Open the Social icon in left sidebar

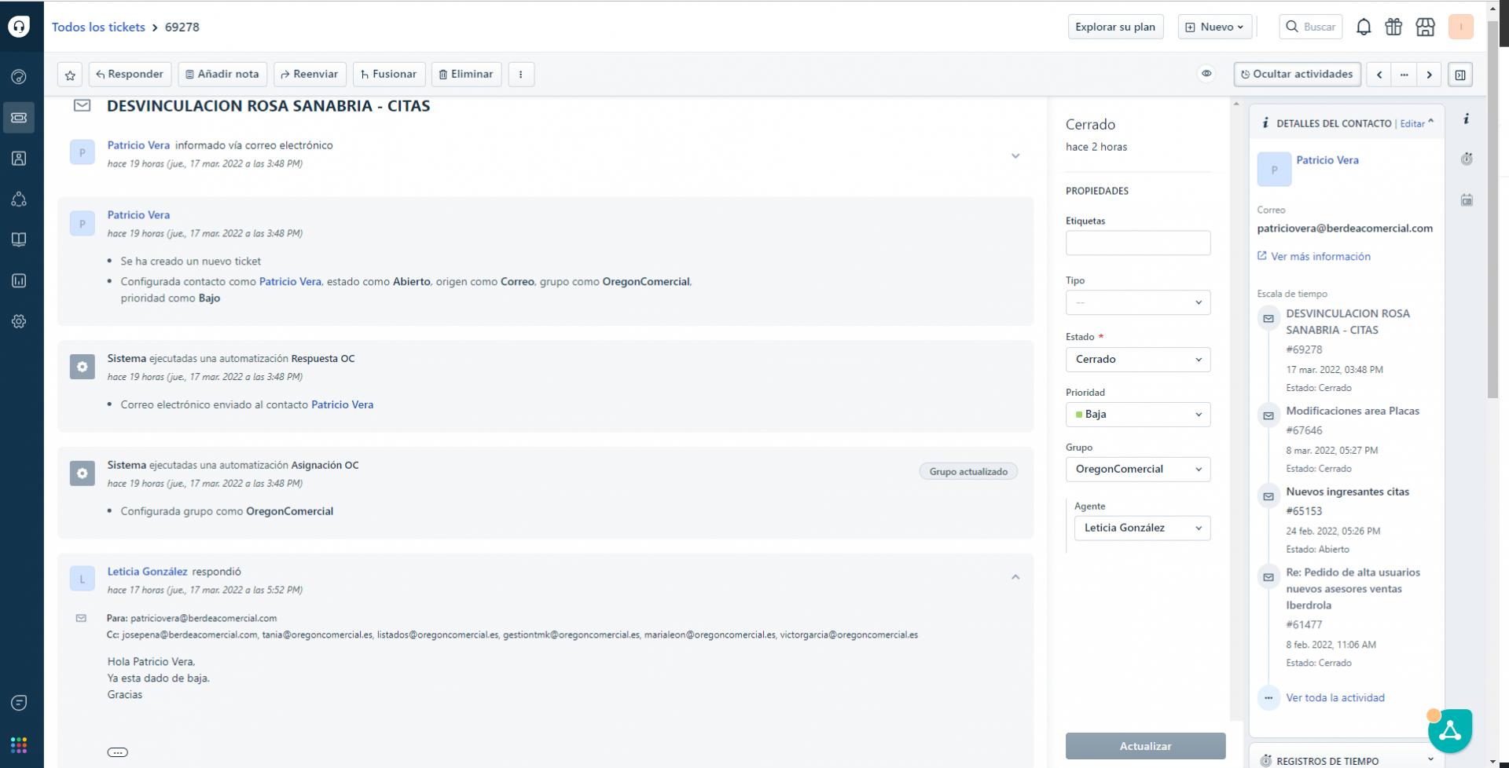coord(19,199)
